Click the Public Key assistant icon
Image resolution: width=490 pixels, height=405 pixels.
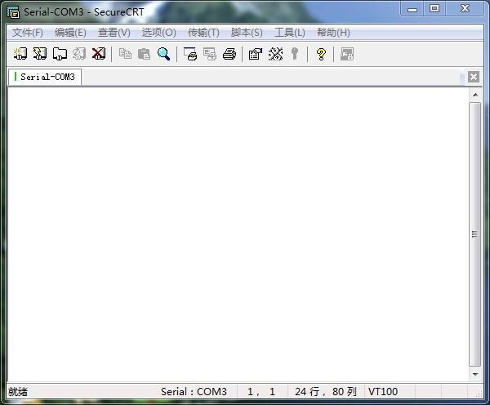pyautogui.click(x=294, y=54)
